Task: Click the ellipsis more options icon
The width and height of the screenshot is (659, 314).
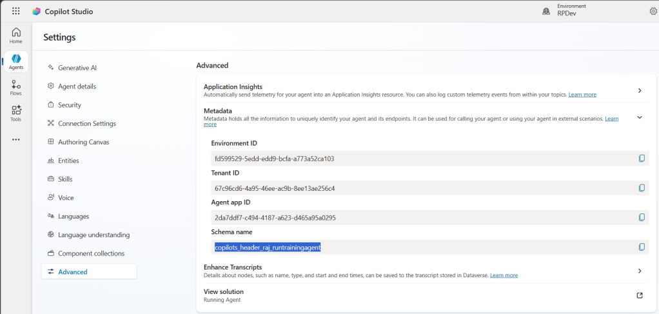Action: (16, 139)
